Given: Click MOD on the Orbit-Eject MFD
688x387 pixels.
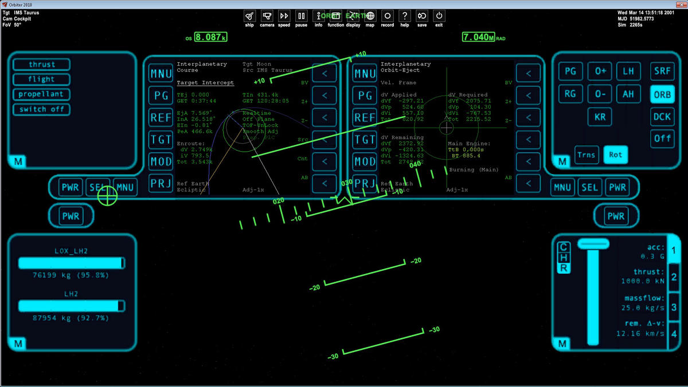Looking at the screenshot, I should coord(365,161).
